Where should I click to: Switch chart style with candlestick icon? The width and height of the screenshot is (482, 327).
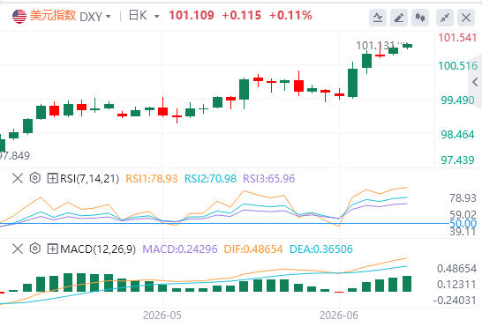tap(420, 18)
